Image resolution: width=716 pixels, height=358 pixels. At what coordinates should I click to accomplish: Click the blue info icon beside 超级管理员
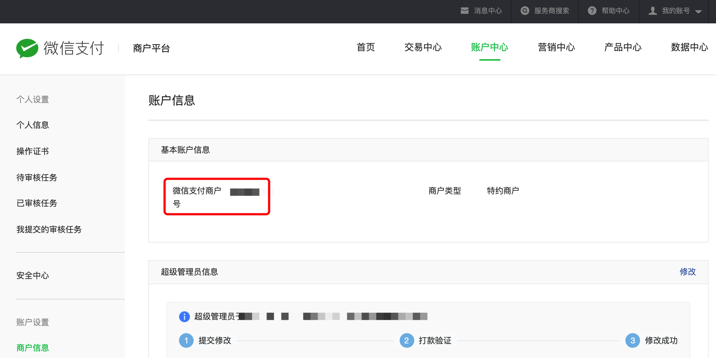184,316
